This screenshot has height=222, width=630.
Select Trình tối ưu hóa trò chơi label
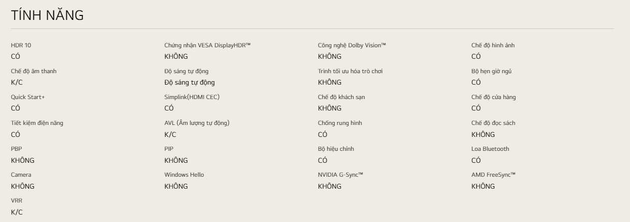350,71
